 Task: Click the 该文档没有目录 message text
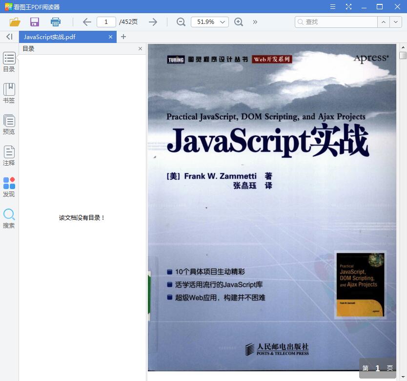point(81,217)
